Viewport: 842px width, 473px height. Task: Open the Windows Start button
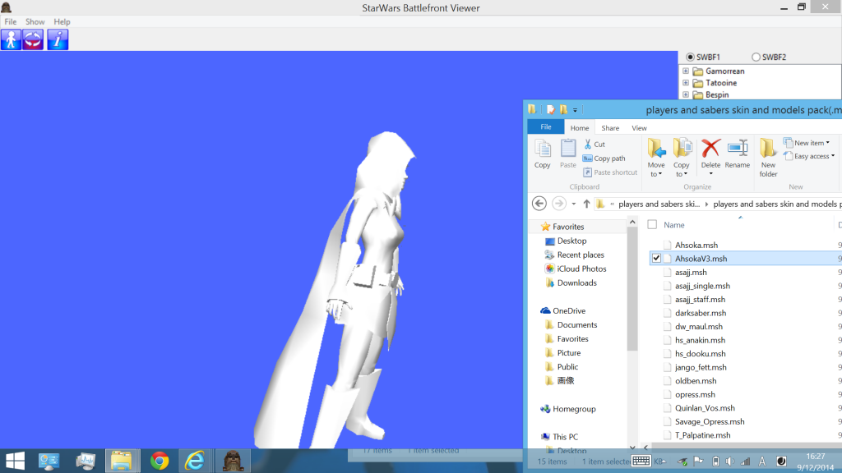click(x=15, y=462)
